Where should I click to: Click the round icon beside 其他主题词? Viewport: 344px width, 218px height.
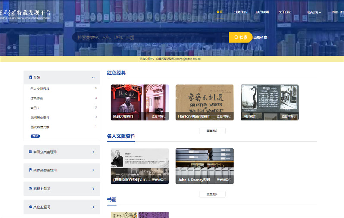coord(31,207)
